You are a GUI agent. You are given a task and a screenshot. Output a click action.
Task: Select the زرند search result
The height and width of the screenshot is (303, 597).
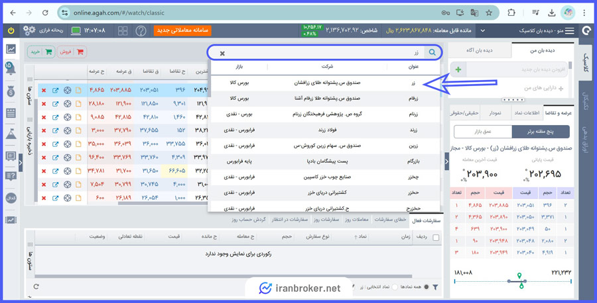[326, 130]
